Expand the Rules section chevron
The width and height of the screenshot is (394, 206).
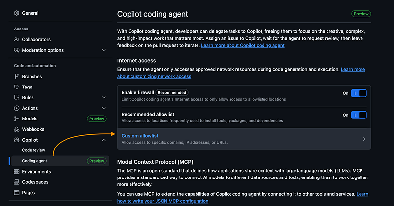click(104, 98)
